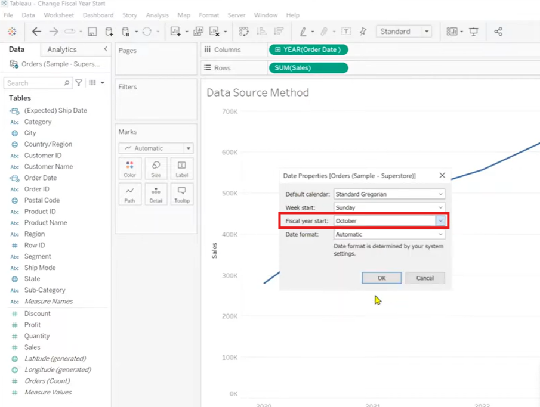
Task: Open the Fit Standard dropdown
Action: click(x=404, y=32)
